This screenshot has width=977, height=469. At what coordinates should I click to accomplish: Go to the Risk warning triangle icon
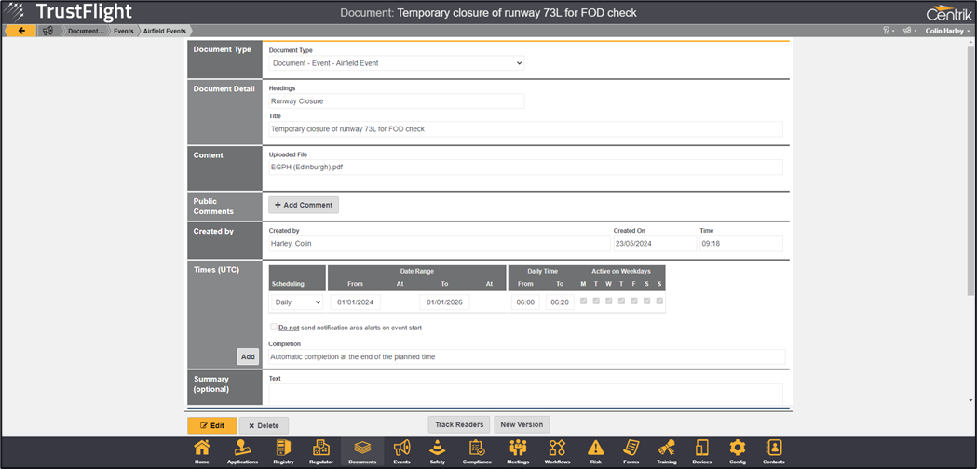[595, 451]
